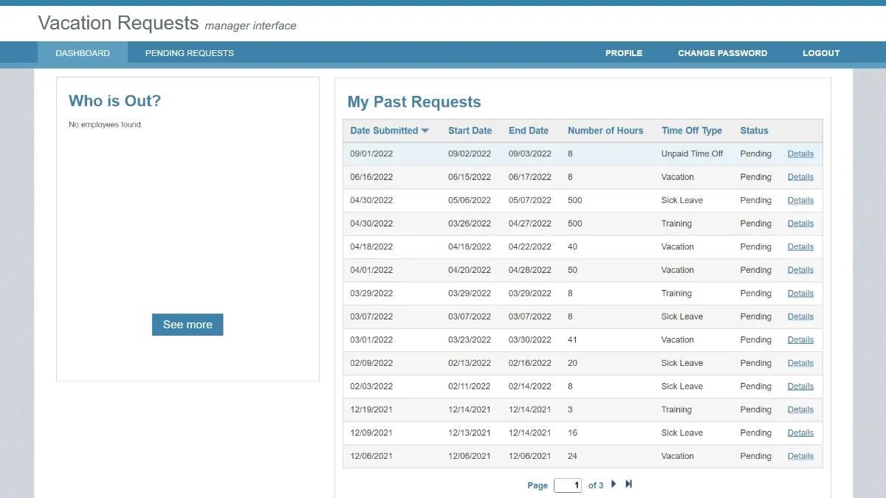Image resolution: width=886 pixels, height=498 pixels.
Task: Jump to last page using pagination icon
Action: pos(629,484)
